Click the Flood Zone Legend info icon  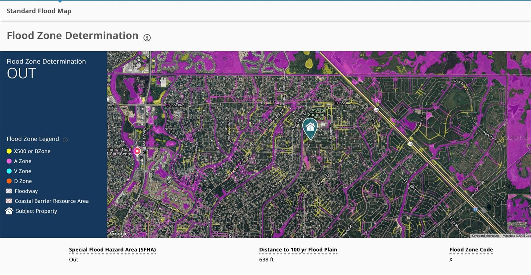(65, 140)
